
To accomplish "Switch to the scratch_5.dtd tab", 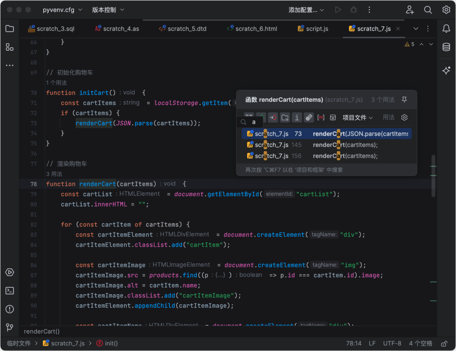I will 182,29.
